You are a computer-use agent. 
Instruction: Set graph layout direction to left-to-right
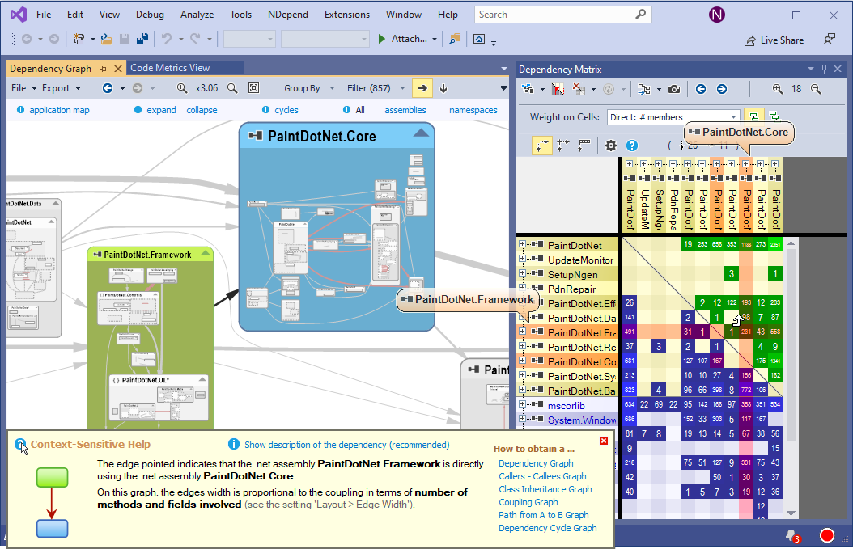(422, 88)
